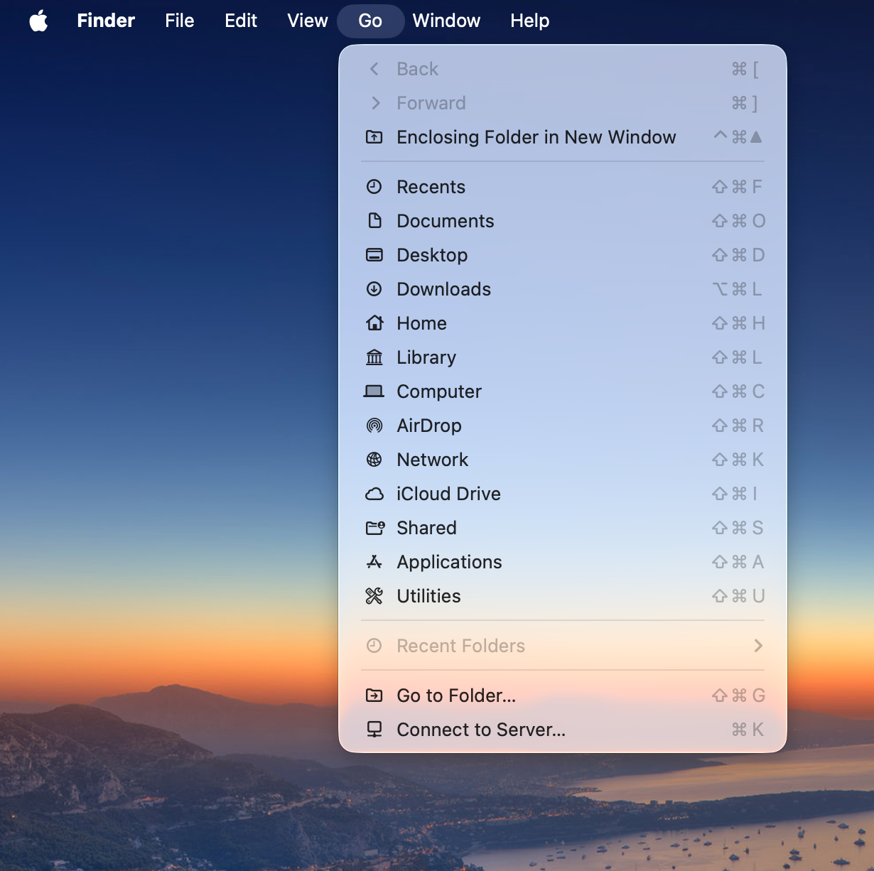Viewport: 874px width, 871px height.
Task: Choose Desktop in the Go menu
Action: [x=432, y=255]
